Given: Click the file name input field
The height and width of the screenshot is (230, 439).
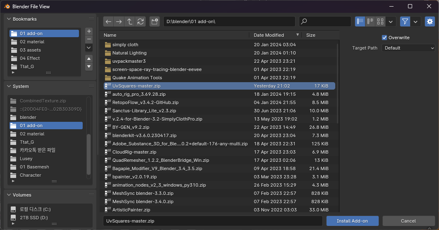Looking at the screenshot, I should [213, 221].
